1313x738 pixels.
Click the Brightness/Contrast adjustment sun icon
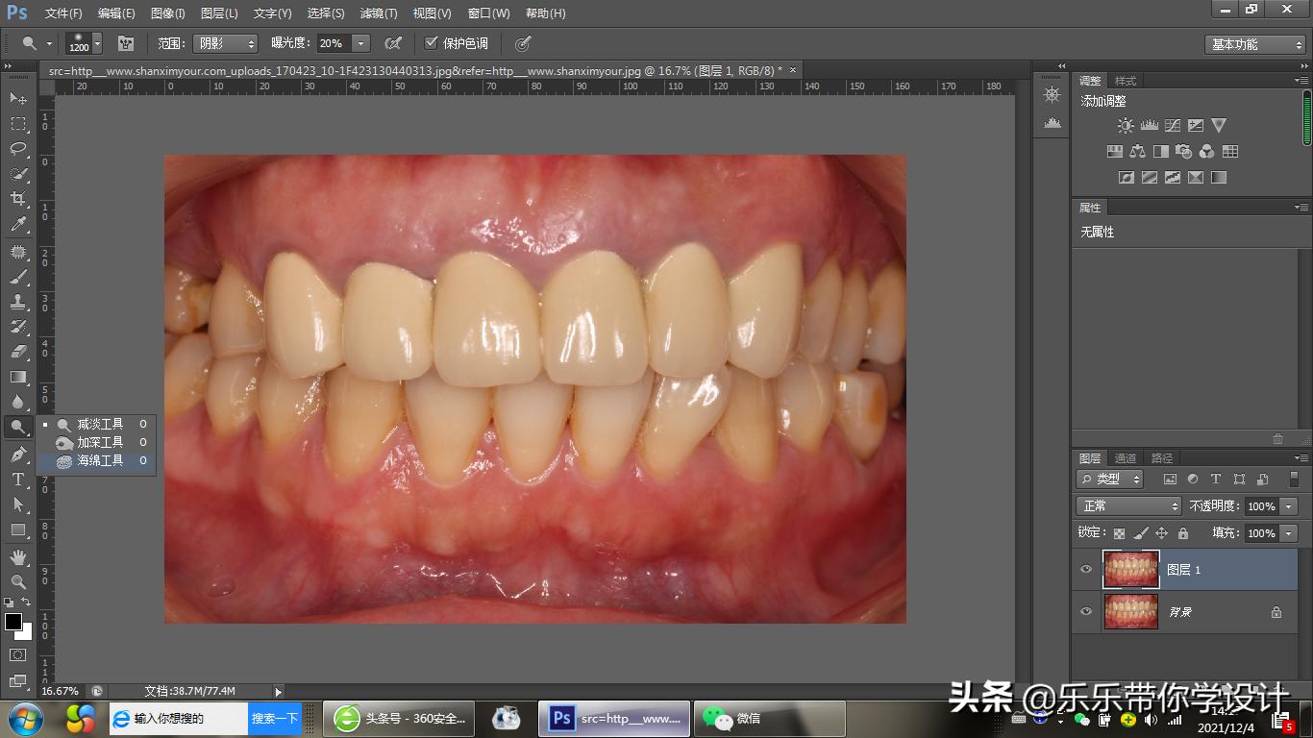1126,126
